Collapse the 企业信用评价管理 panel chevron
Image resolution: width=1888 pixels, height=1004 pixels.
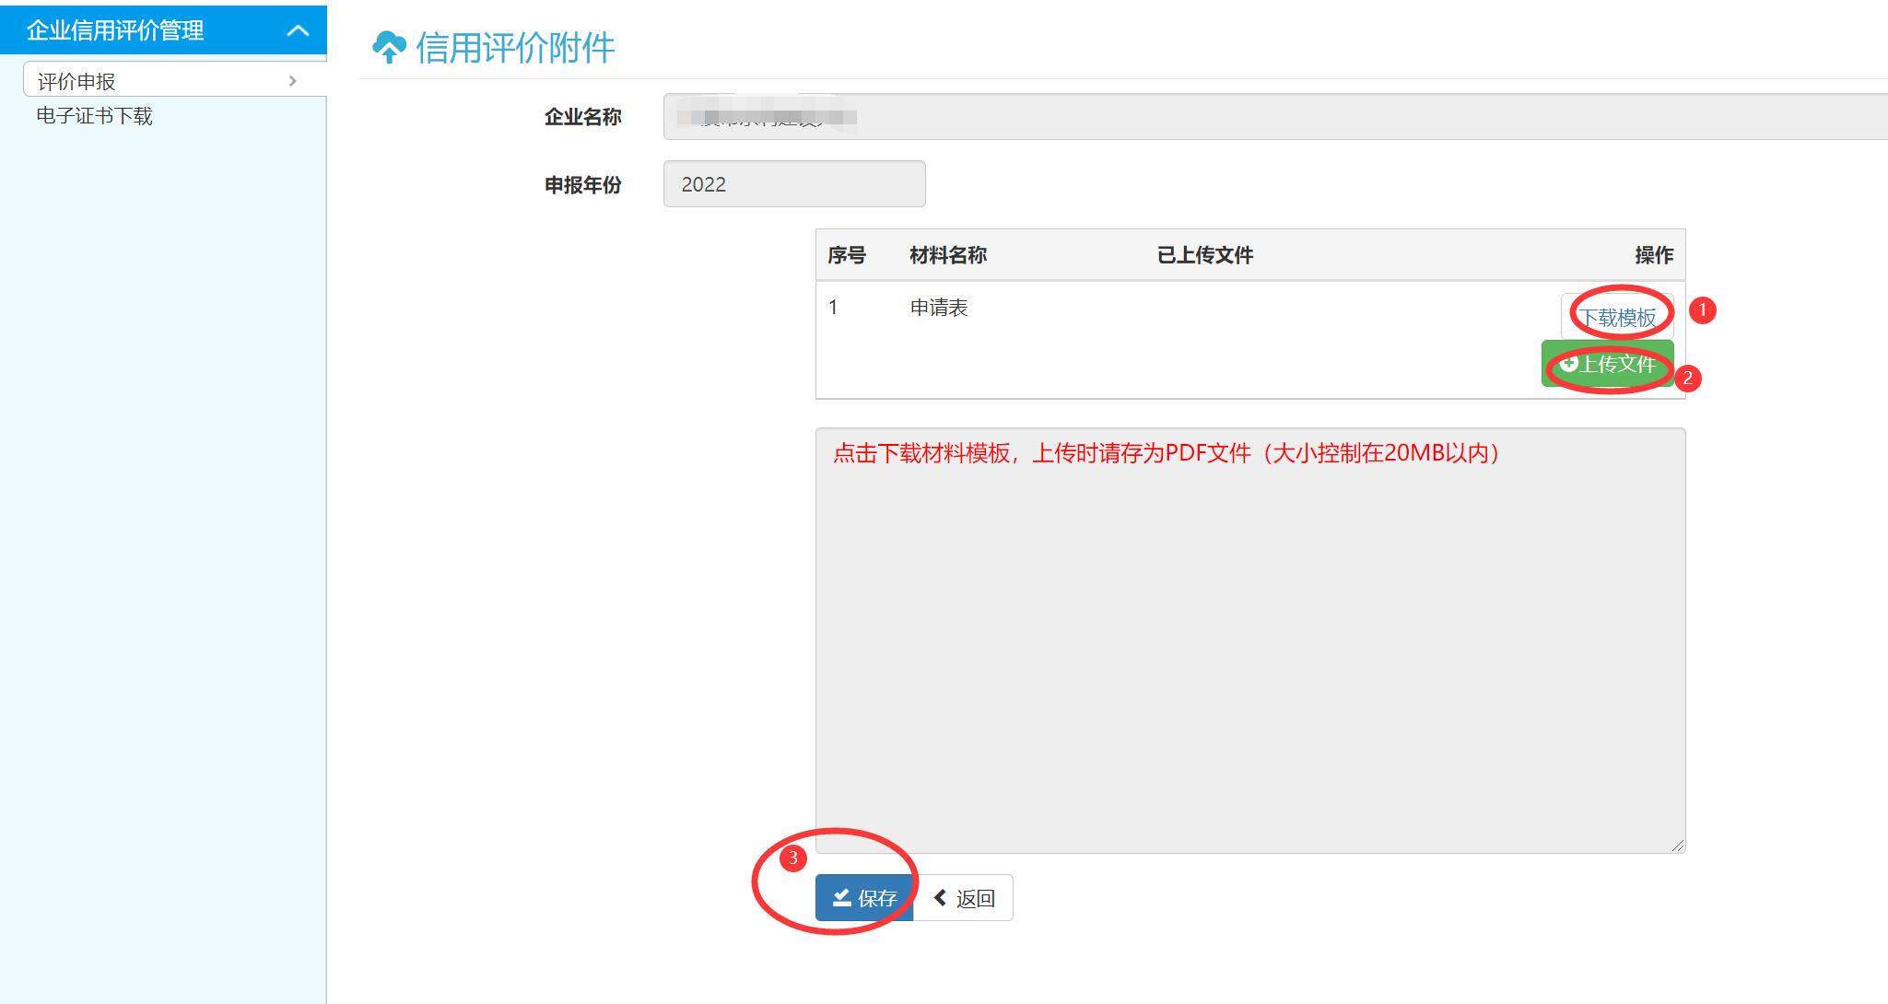tap(298, 30)
